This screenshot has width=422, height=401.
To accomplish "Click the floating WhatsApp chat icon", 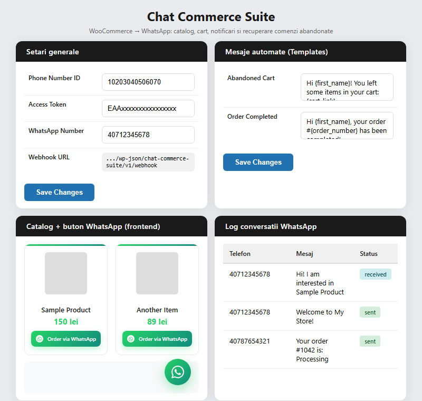I will [178, 372].
